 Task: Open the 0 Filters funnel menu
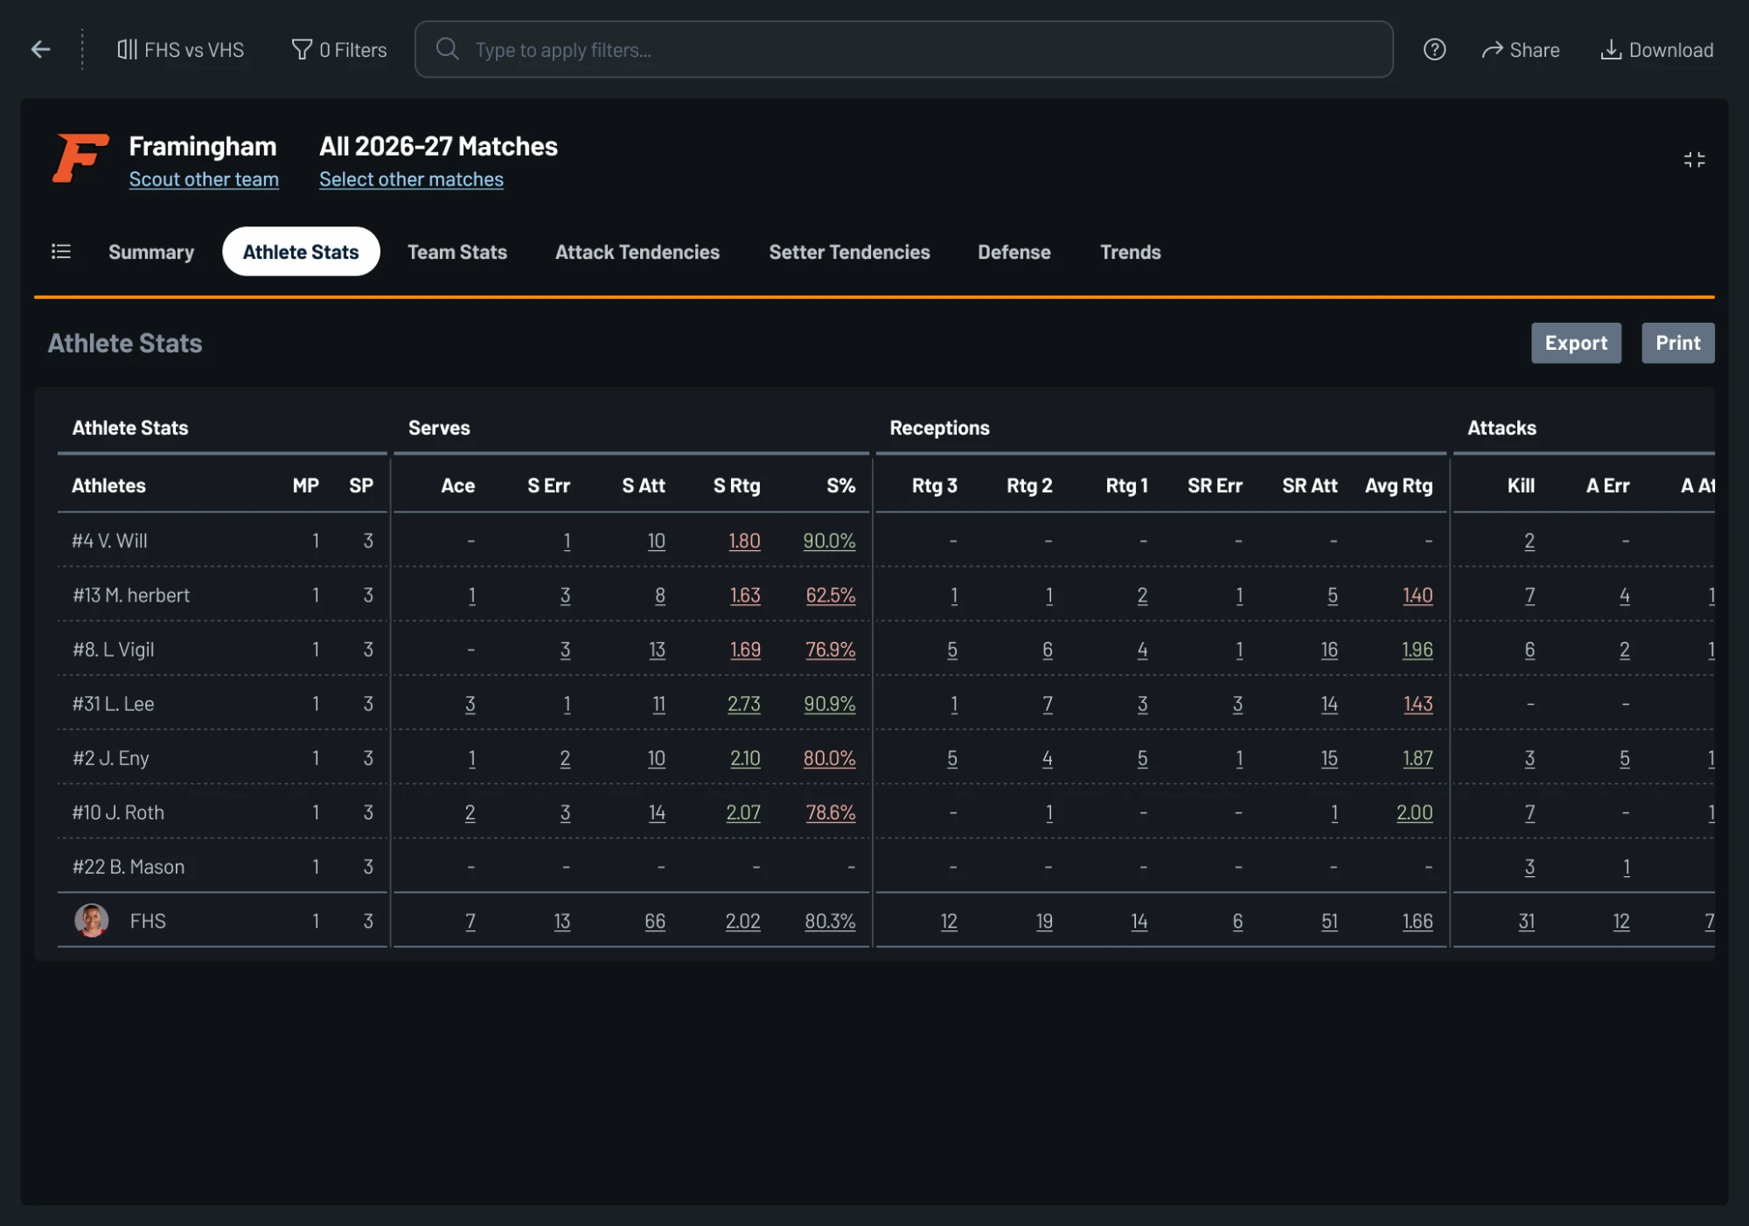coord(339,50)
